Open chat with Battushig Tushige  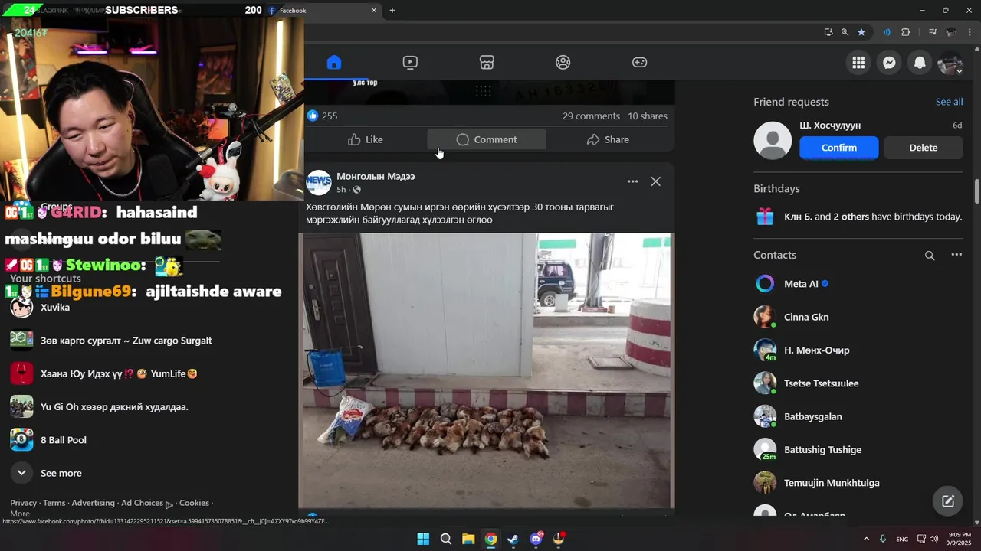tap(858, 450)
